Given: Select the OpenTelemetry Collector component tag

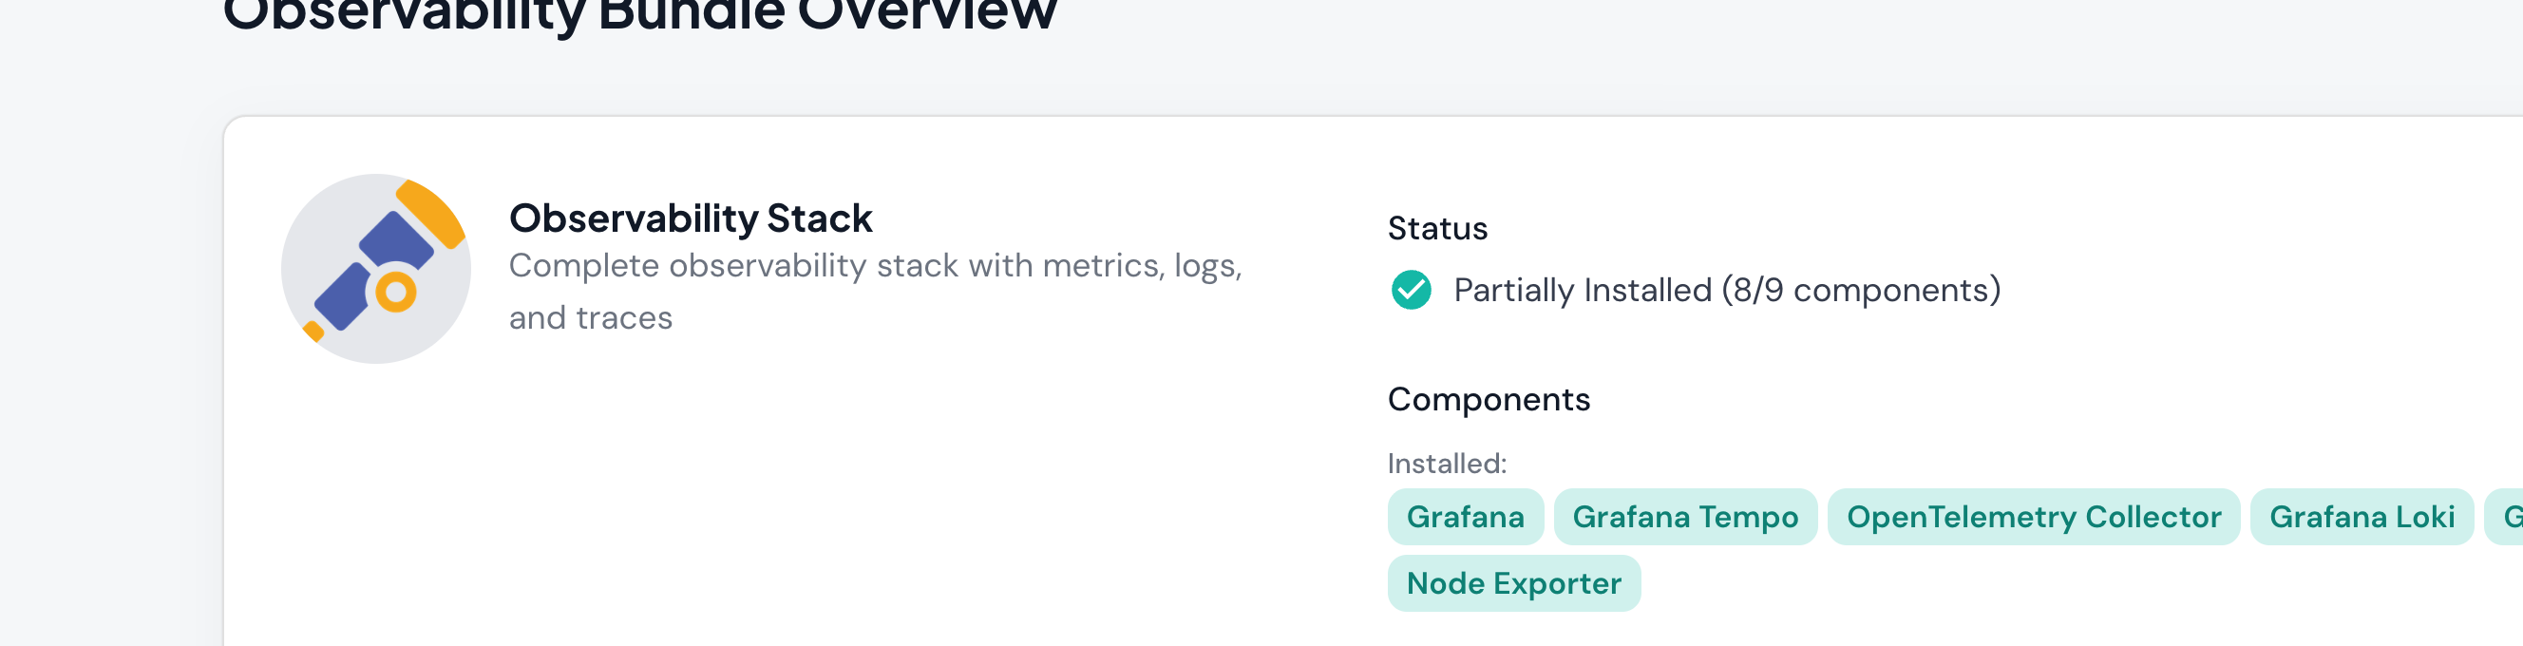Looking at the screenshot, I should [x=2033, y=517].
